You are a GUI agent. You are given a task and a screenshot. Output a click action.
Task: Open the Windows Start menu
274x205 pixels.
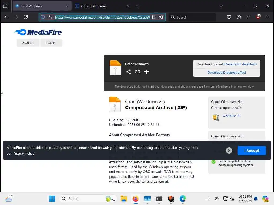click(x=52, y=199)
